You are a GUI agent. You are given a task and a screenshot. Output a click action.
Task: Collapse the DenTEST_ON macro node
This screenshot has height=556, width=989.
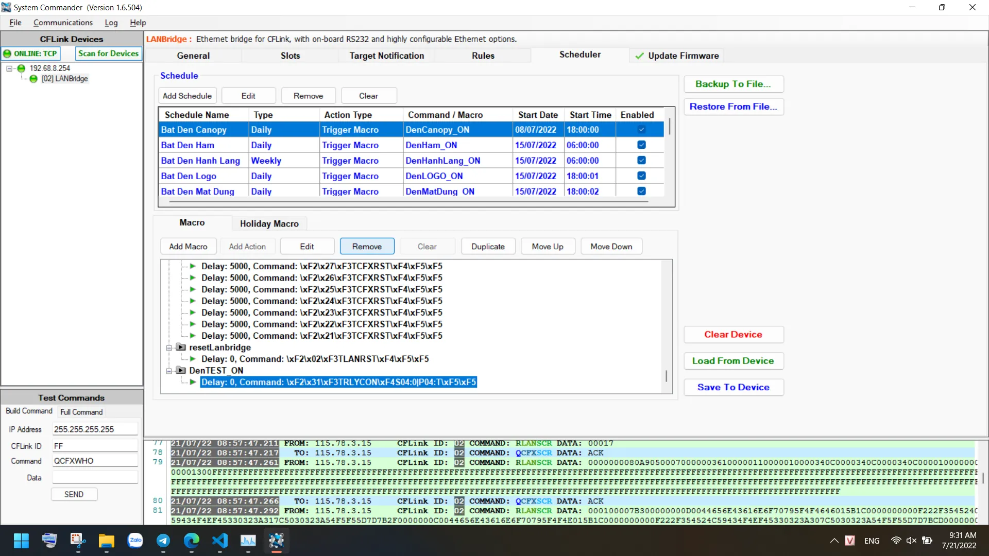coord(169,371)
